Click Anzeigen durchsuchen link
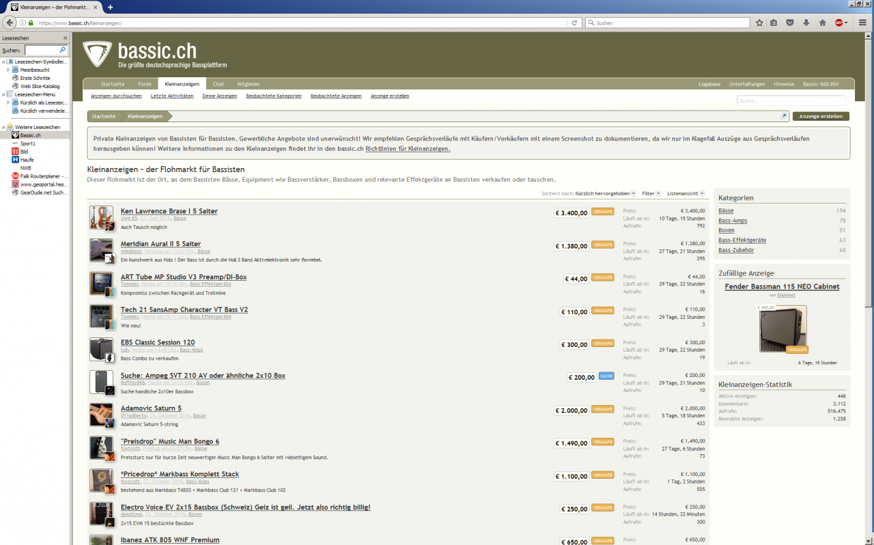Viewport: 874px width, 545px height. pos(116,96)
